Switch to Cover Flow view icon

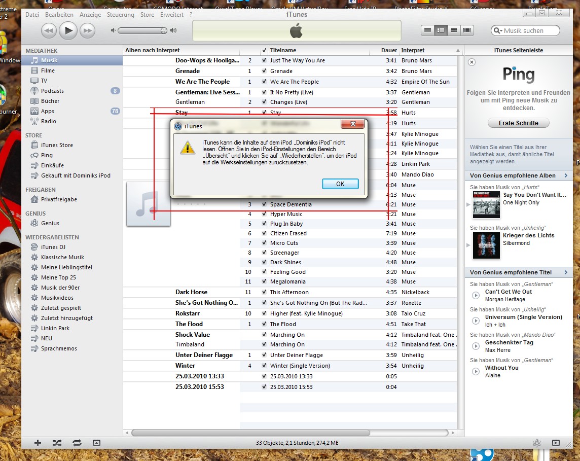tap(467, 30)
